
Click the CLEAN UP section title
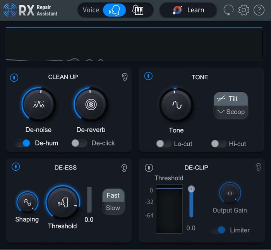coord(63,77)
